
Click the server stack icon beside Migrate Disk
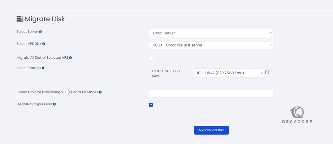pyautogui.click(x=20, y=19)
